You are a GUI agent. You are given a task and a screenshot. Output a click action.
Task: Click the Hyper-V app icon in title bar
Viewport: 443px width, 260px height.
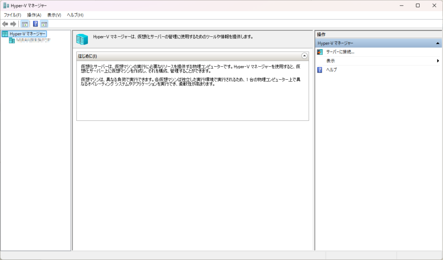tap(5, 5)
